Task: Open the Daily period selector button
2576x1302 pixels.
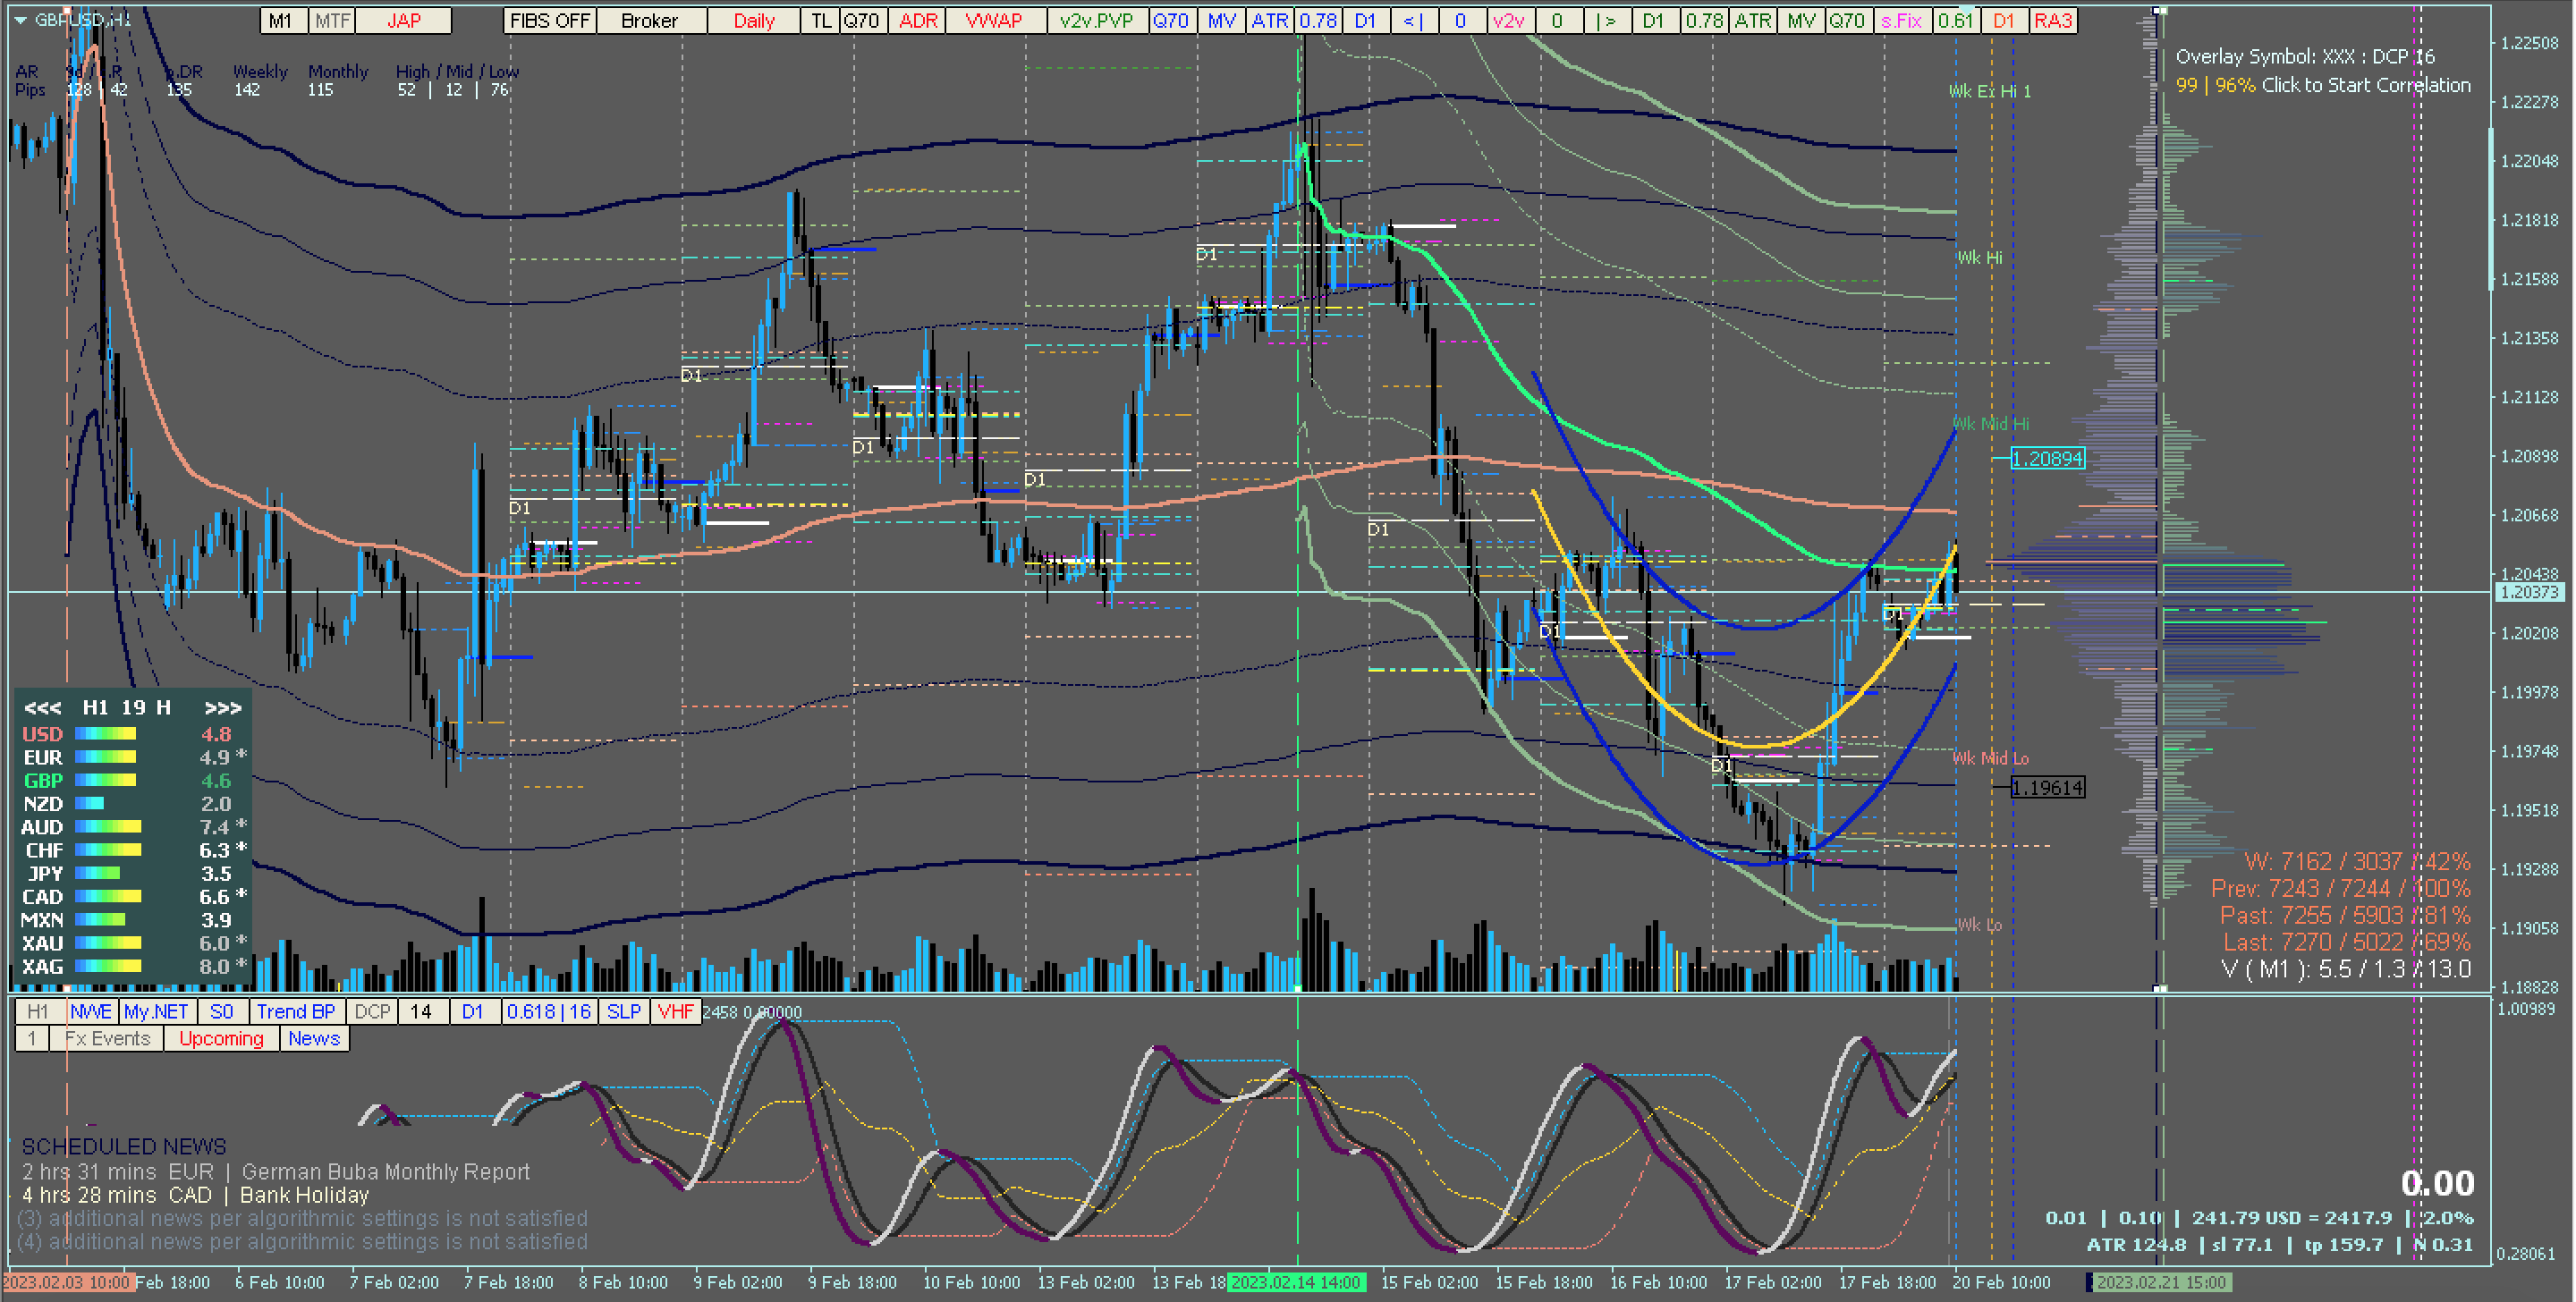Action: point(753,21)
